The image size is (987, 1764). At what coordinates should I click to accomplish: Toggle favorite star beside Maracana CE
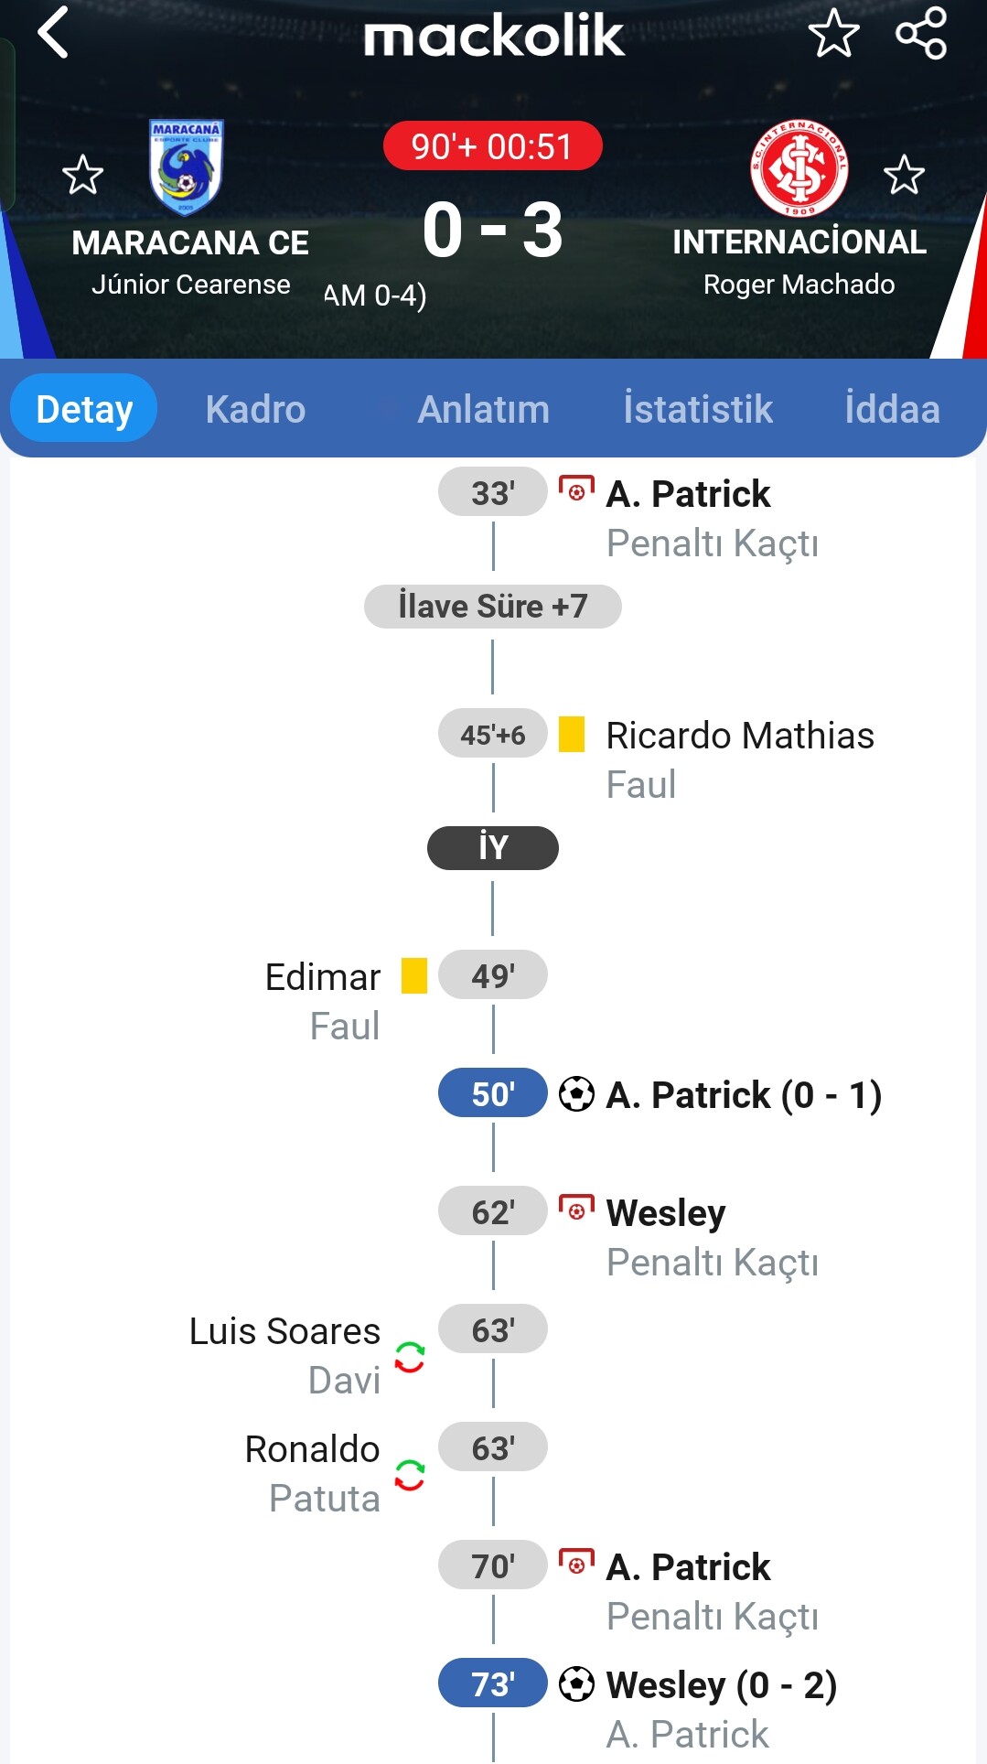82,175
